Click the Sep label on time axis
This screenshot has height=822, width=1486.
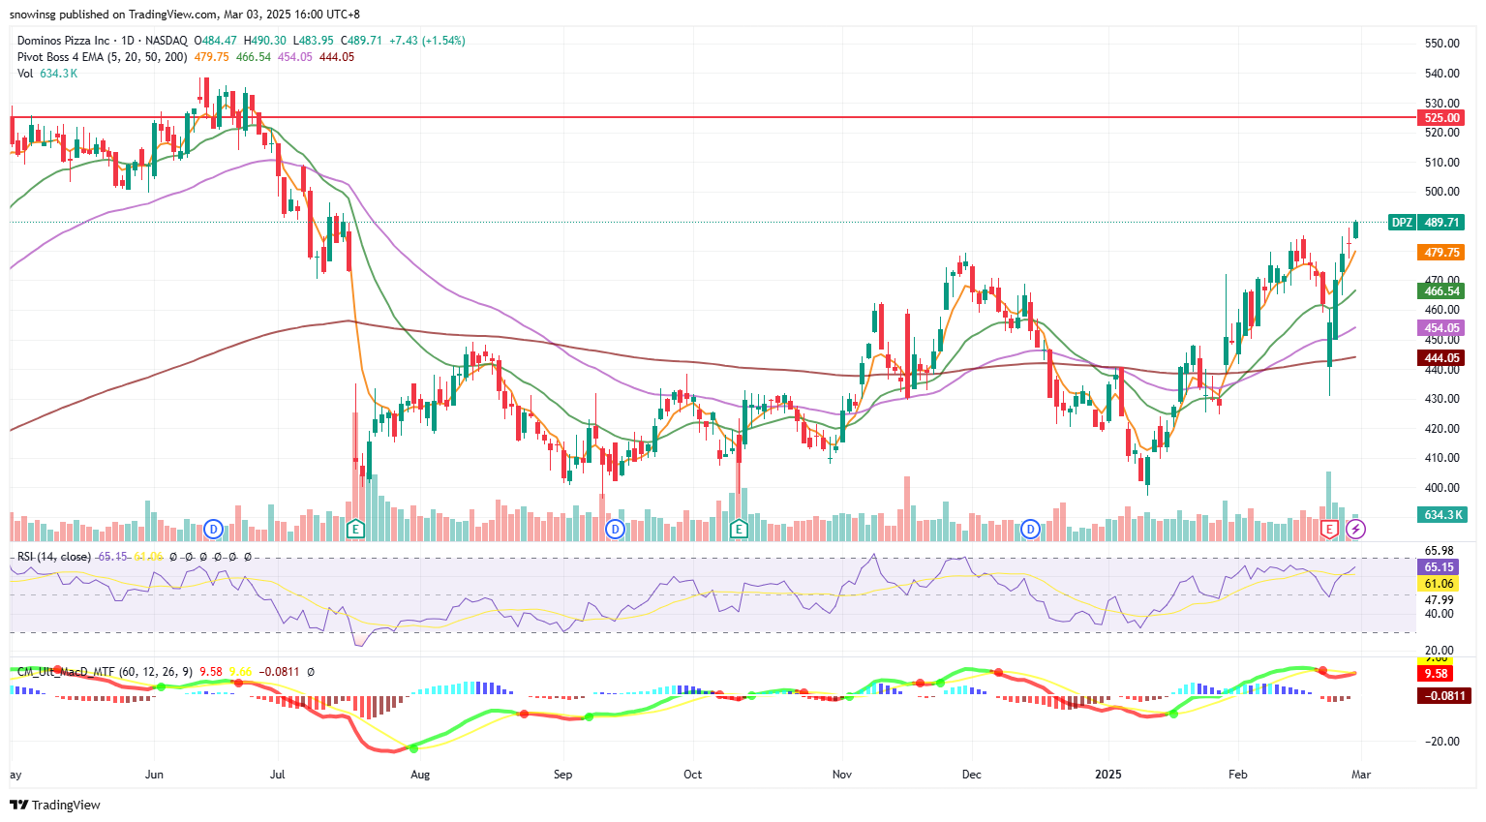pos(562,775)
